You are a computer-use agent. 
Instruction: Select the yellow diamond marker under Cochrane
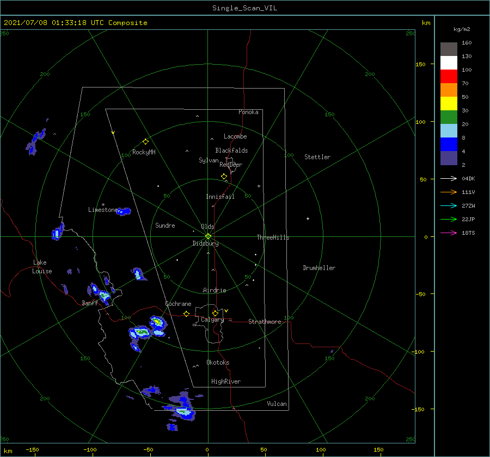coord(187,314)
